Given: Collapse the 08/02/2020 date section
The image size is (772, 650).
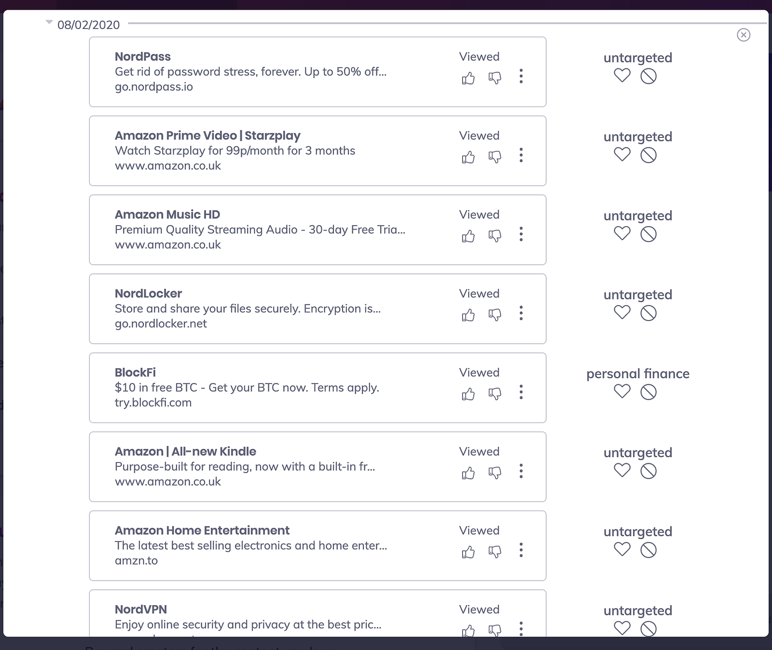Looking at the screenshot, I should click(x=49, y=23).
